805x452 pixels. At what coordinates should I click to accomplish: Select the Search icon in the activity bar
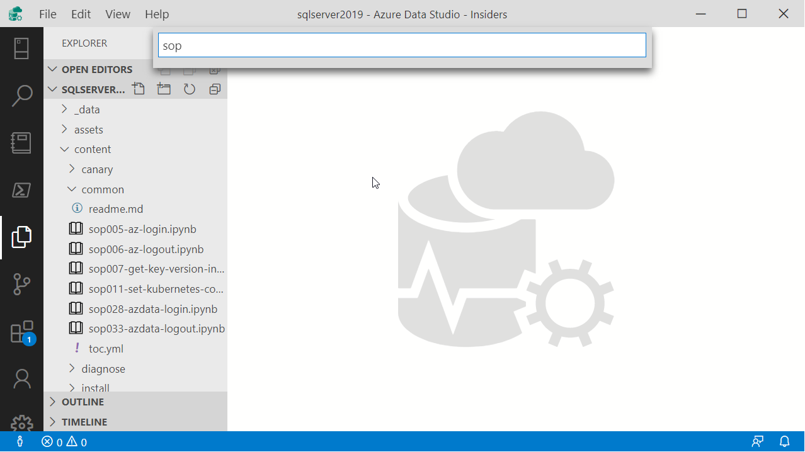[22, 94]
